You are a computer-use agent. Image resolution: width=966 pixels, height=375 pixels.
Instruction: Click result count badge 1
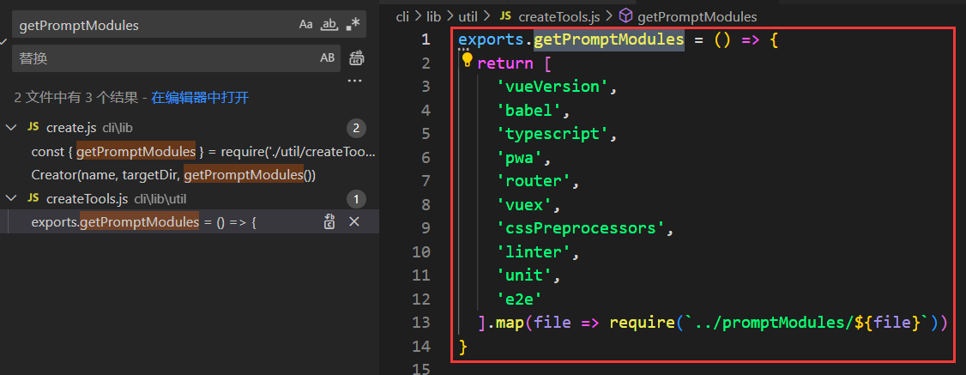355,199
